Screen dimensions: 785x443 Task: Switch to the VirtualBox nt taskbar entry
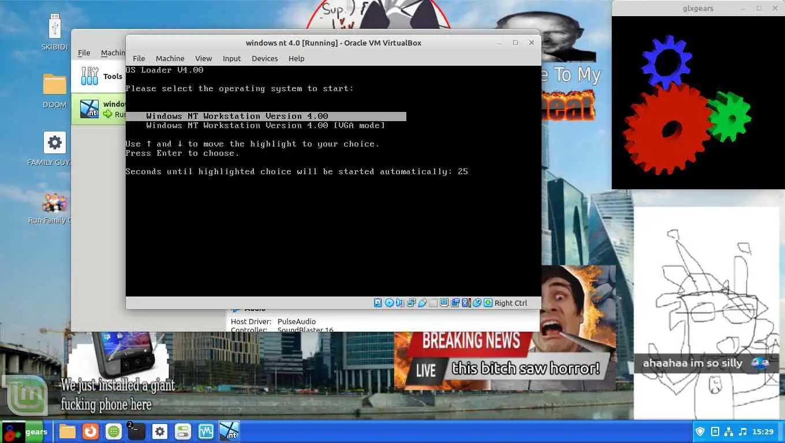229,431
